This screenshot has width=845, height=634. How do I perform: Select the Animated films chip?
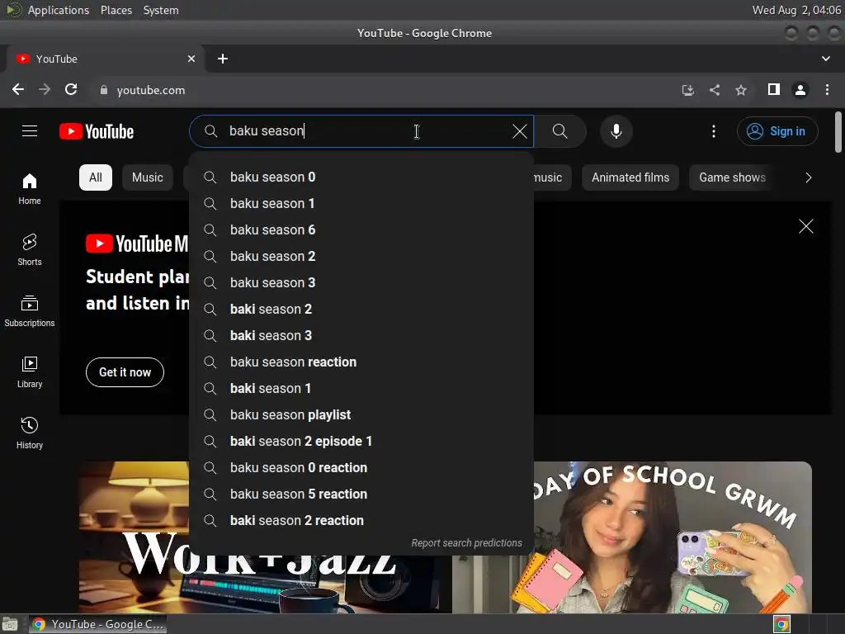click(x=630, y=177)
